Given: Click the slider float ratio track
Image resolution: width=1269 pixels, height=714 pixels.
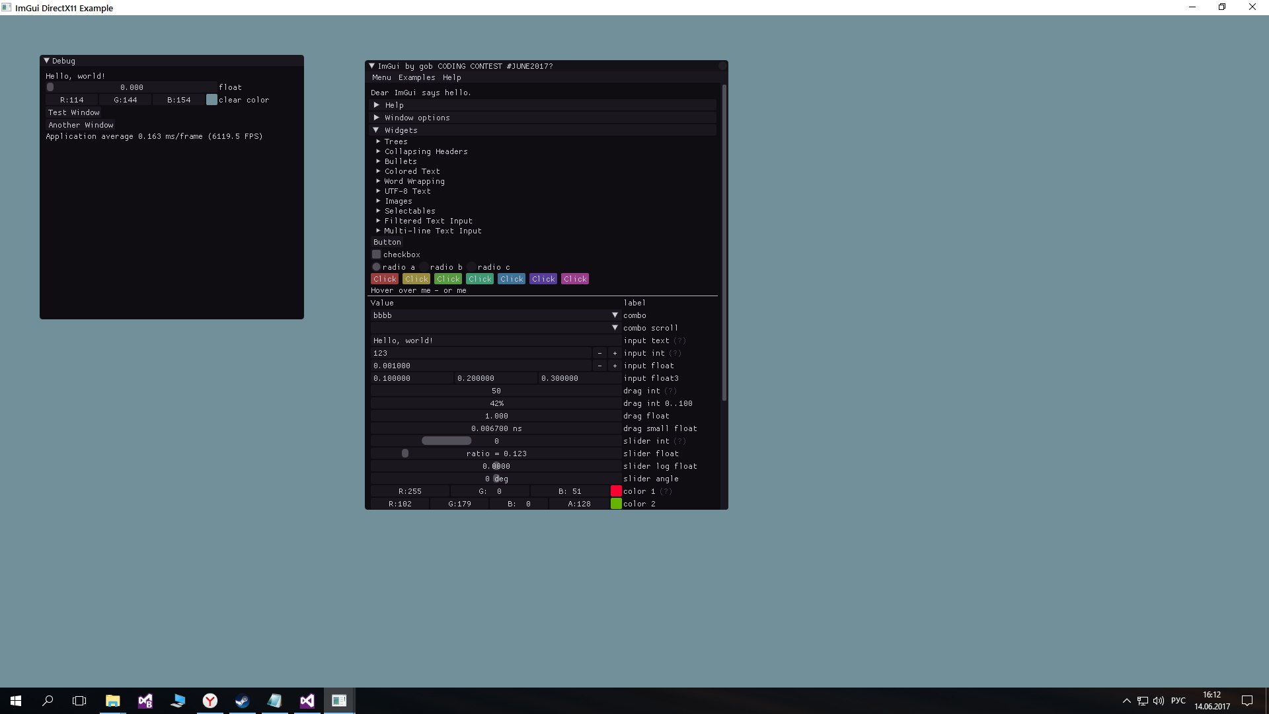Looking at the screenshot, I should 496,454.
